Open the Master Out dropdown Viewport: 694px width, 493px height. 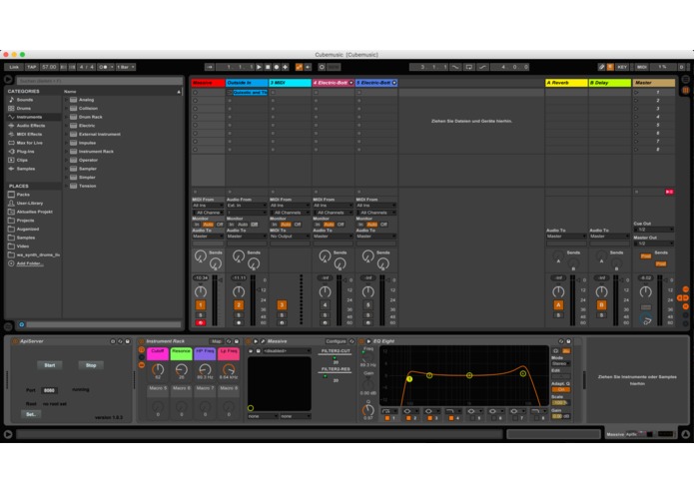coord(654,244)
